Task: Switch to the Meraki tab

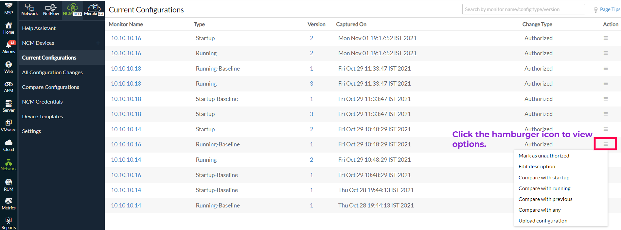Action: pyautogui.click(x=94, y=10)
